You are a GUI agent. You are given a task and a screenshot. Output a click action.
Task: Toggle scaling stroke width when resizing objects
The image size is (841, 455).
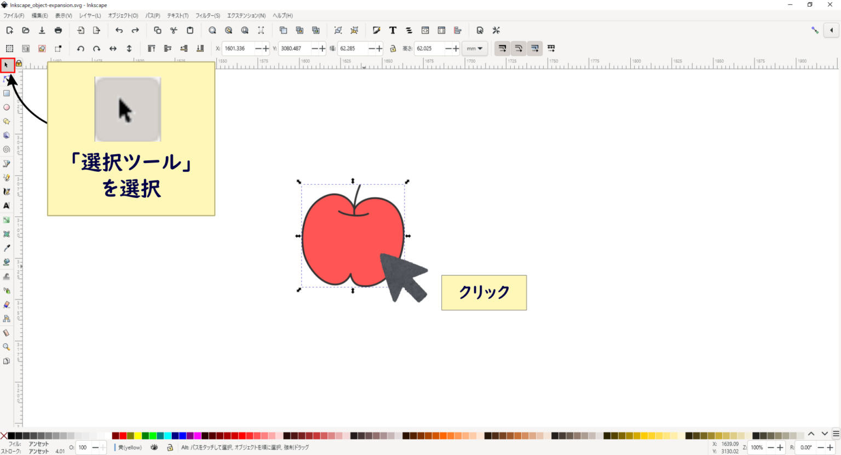(502, 49)
